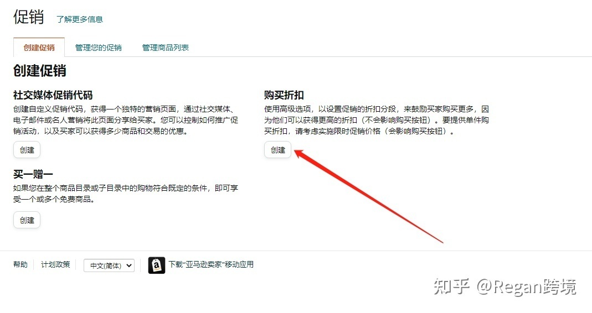Open the 计划政策 footer link
This screenshot has height=313, width=592.
[x=55, y=264]
